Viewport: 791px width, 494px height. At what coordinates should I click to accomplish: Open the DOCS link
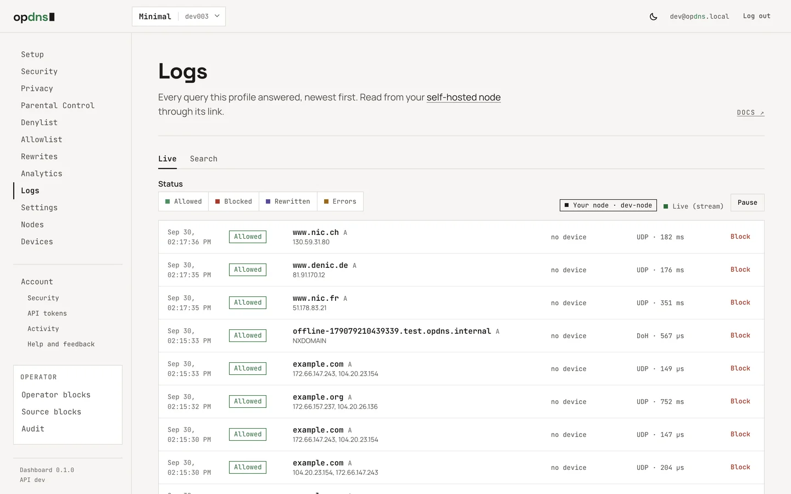[x=750, y=113]
